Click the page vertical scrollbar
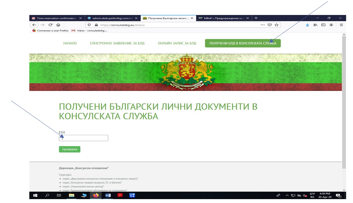The image size is (353, 203). tap(344, 102)
